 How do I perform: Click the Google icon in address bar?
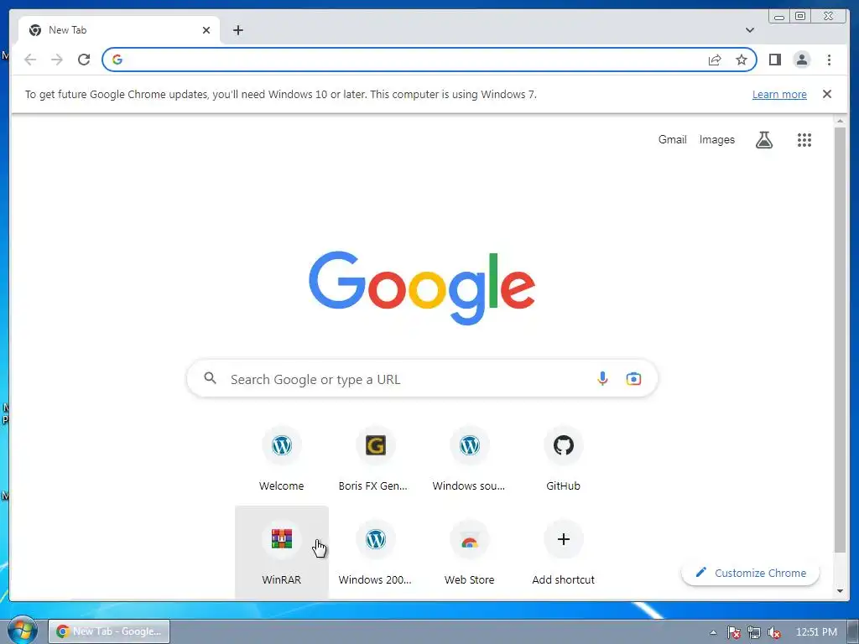(x=117, y=60)
